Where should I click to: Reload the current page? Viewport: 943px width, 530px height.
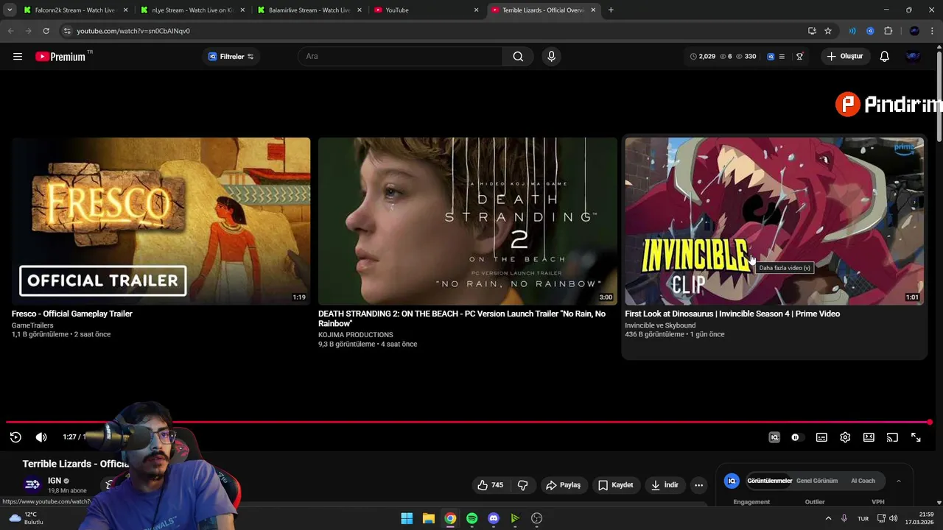(x=46, y=31)
